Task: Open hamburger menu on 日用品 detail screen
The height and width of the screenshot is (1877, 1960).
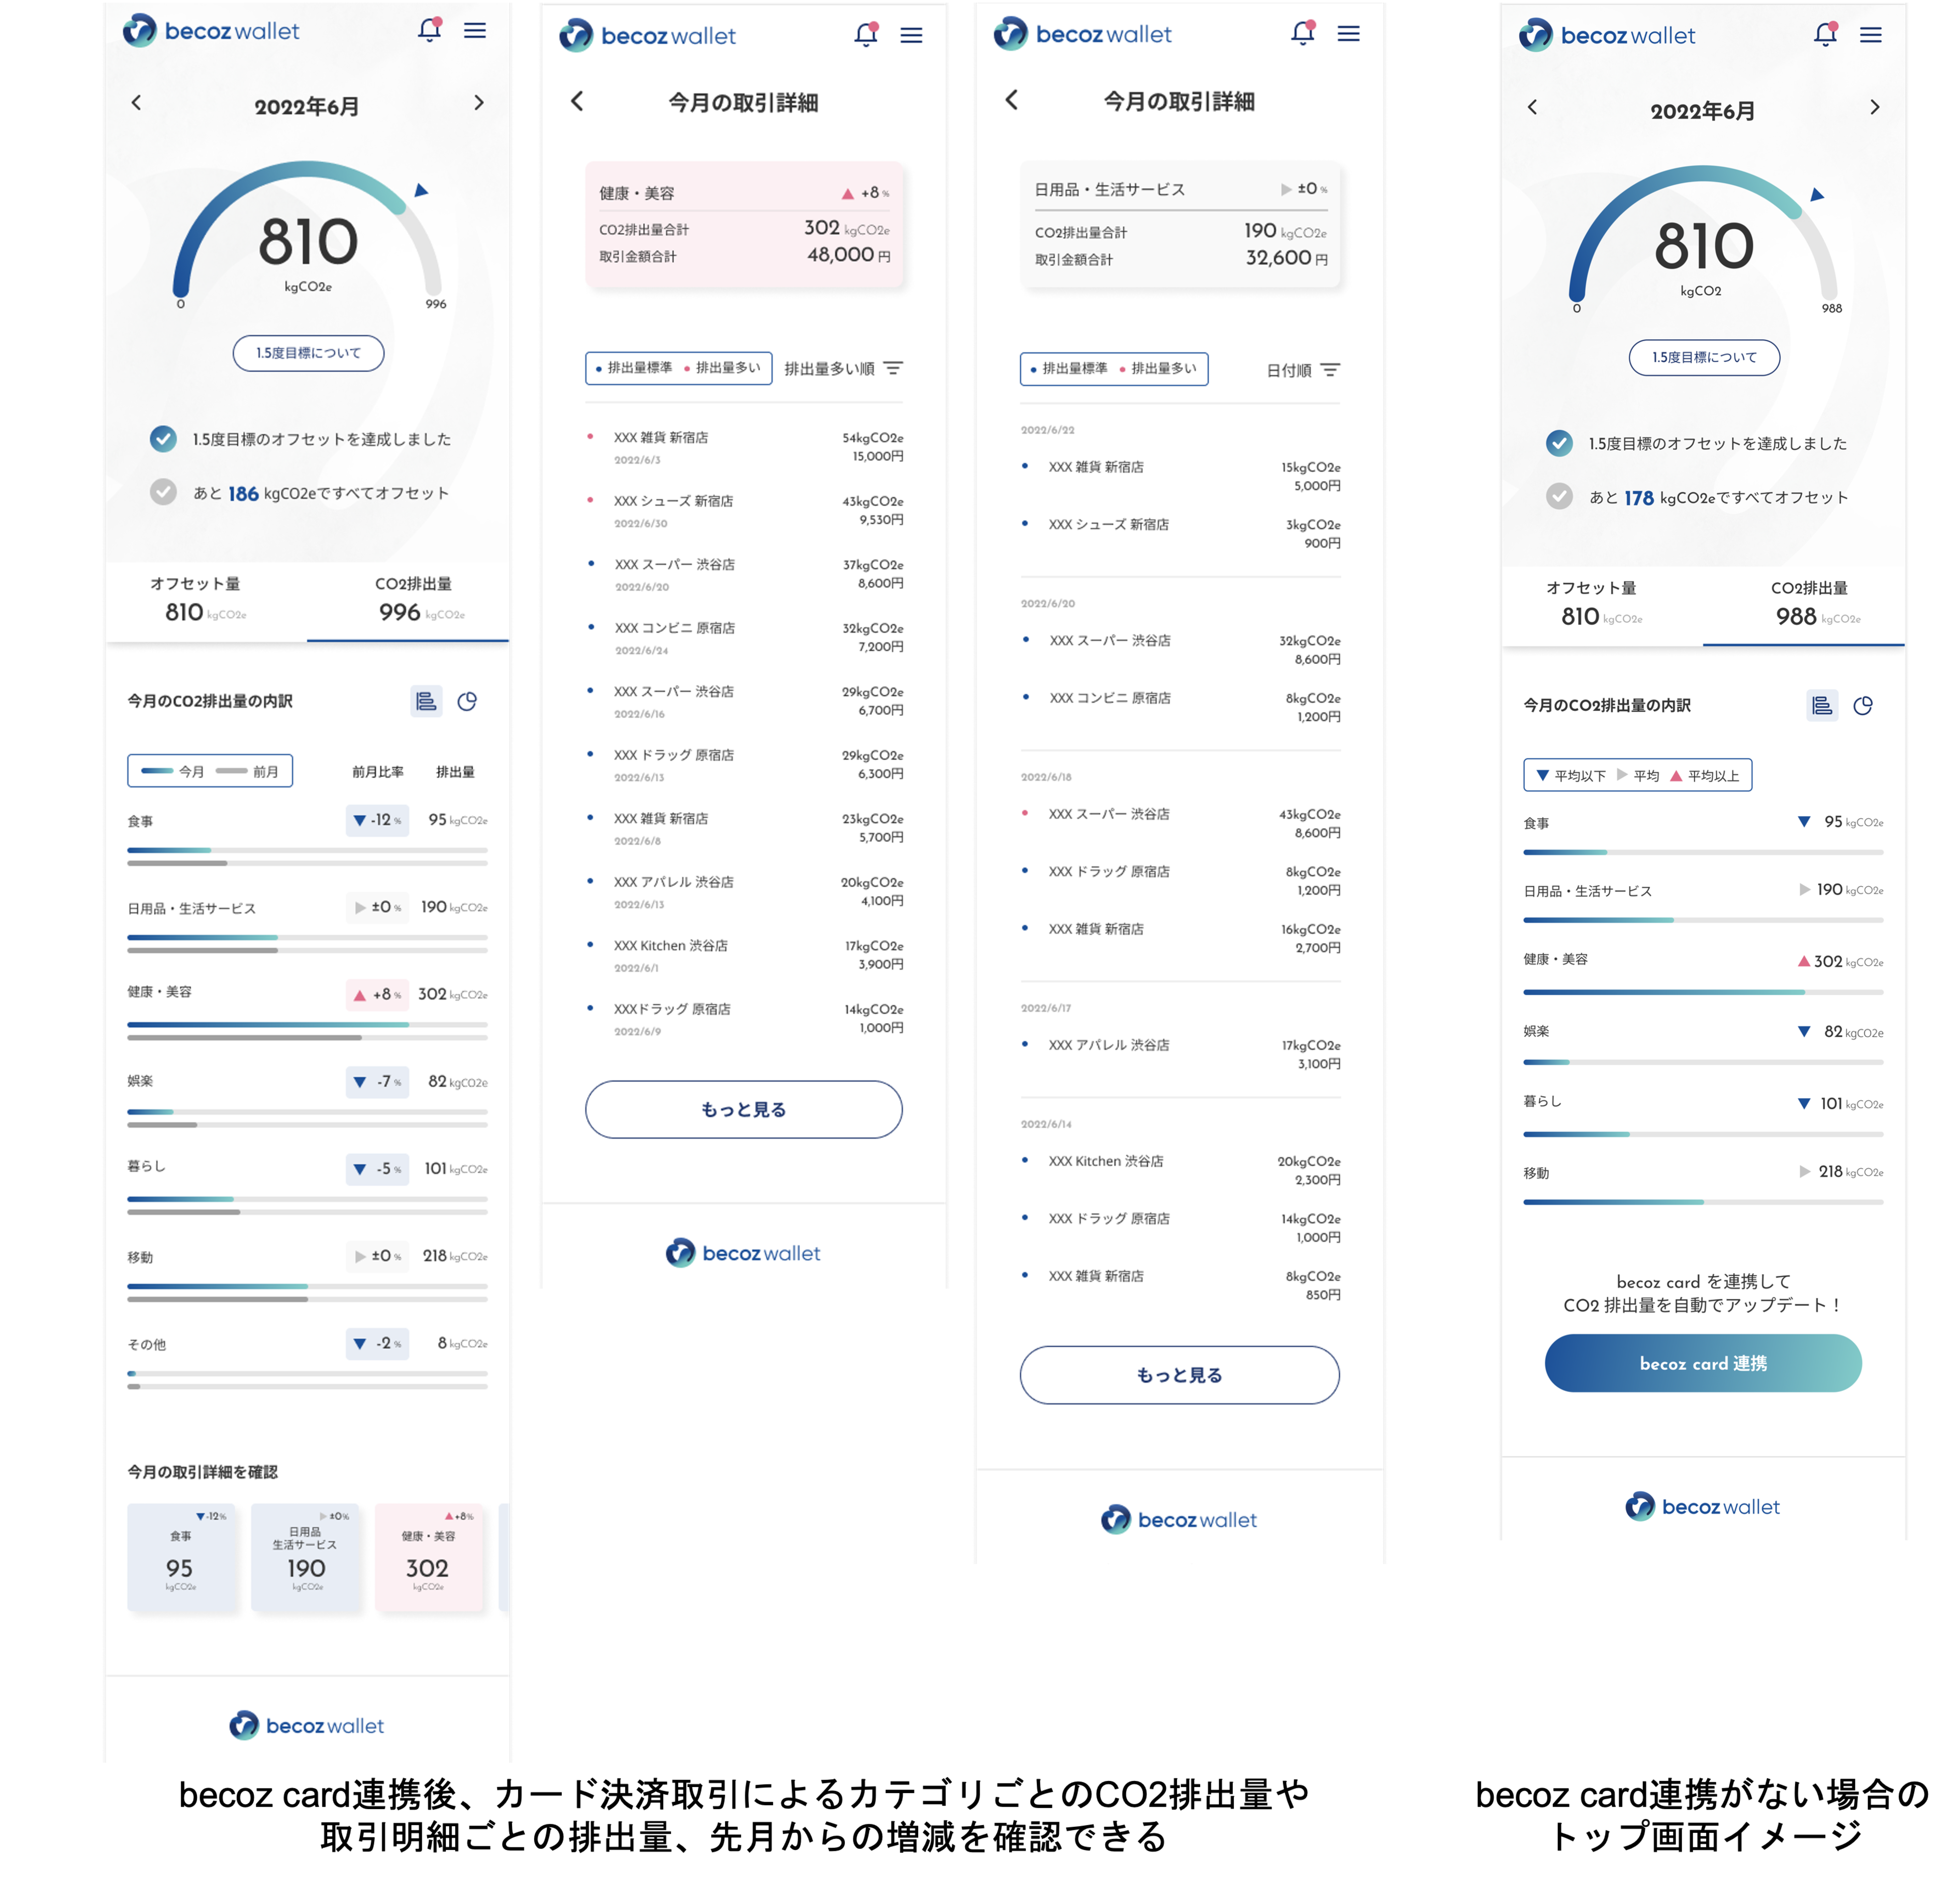Action: pyautogui.click(x=1348, y=33)
